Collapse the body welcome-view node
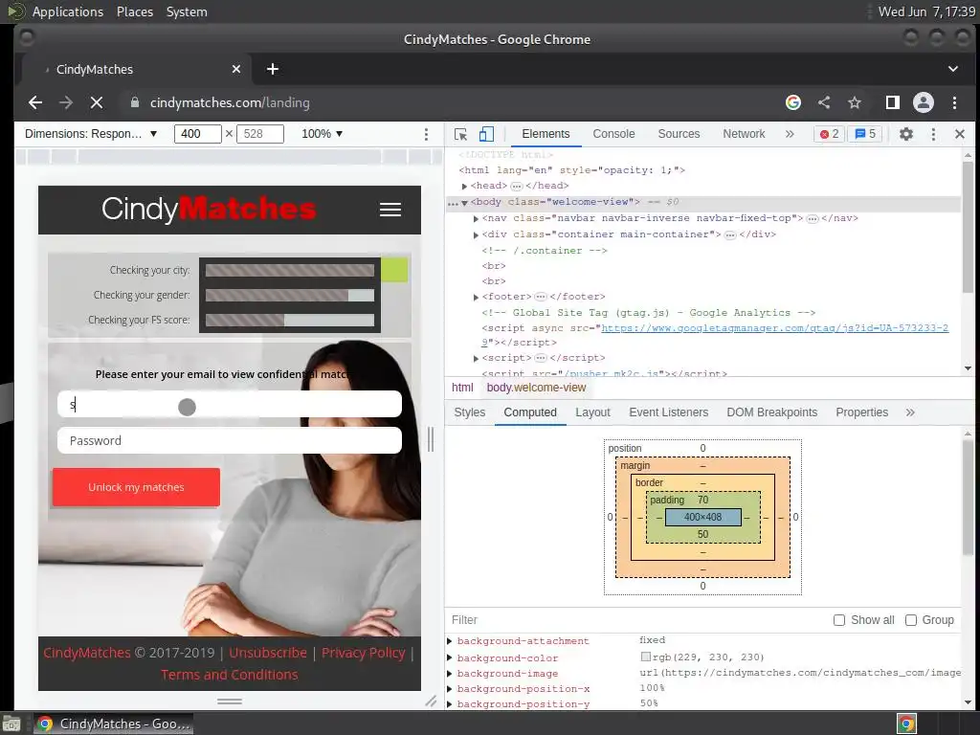Screen dimensions: 980x735 click(x=464, y=203)
